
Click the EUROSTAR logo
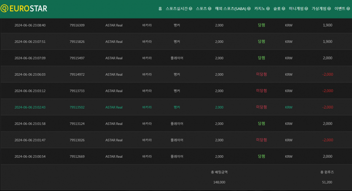[24, 8]
